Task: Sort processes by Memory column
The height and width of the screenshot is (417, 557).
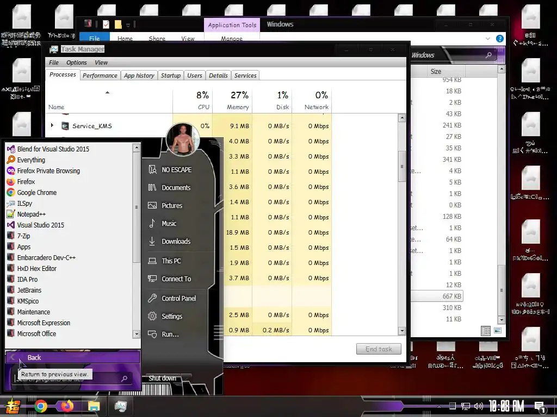Action: (233, 100)
